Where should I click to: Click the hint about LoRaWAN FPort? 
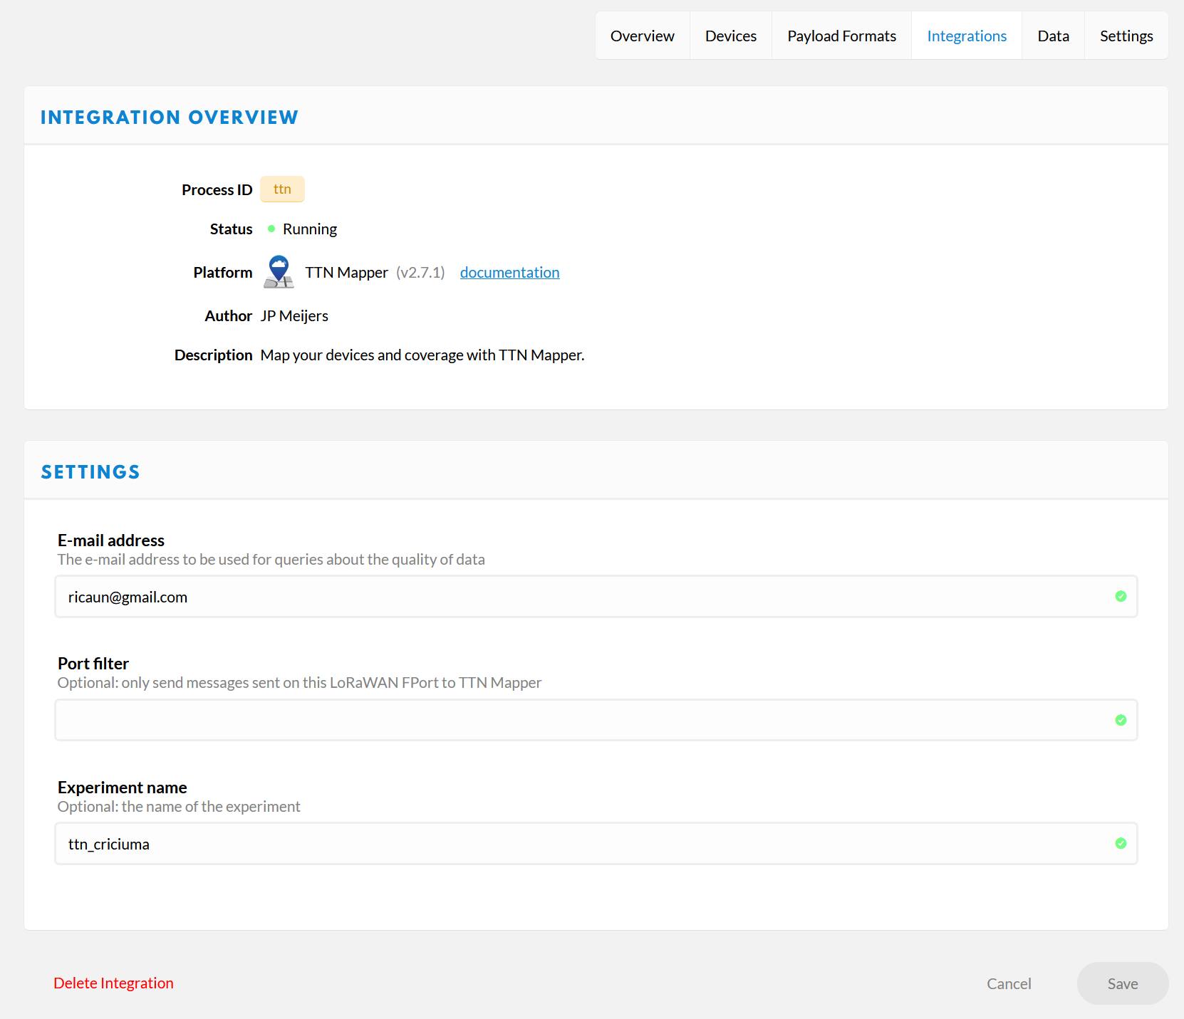(299, 682)
